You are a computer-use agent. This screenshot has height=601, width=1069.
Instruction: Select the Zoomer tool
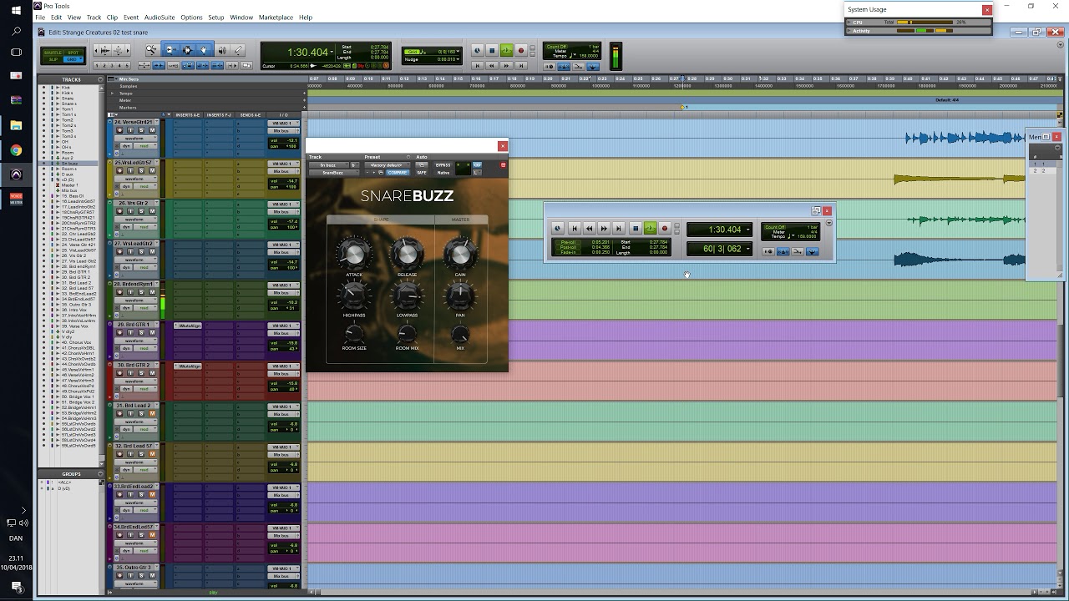[151, 50]
